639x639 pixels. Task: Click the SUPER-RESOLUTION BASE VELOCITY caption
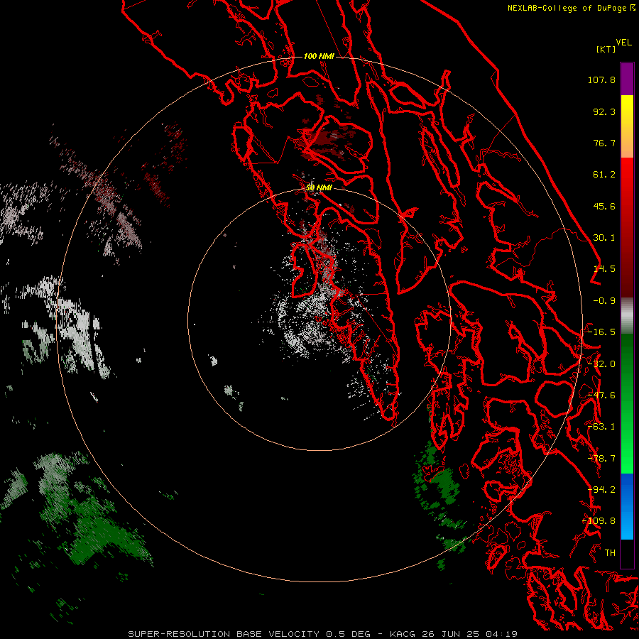coord(224,634)
